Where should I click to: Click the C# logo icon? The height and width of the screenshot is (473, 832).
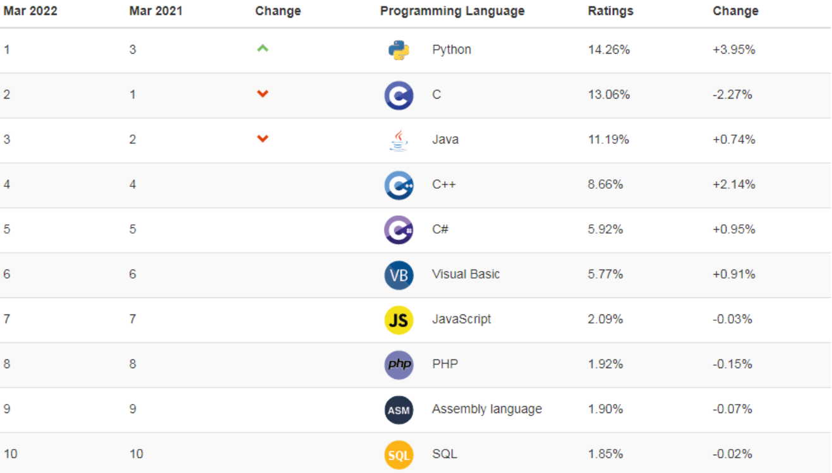click(x=399, y=230)
